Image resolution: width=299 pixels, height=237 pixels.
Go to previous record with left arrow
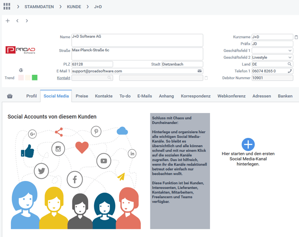pos(17,21)
